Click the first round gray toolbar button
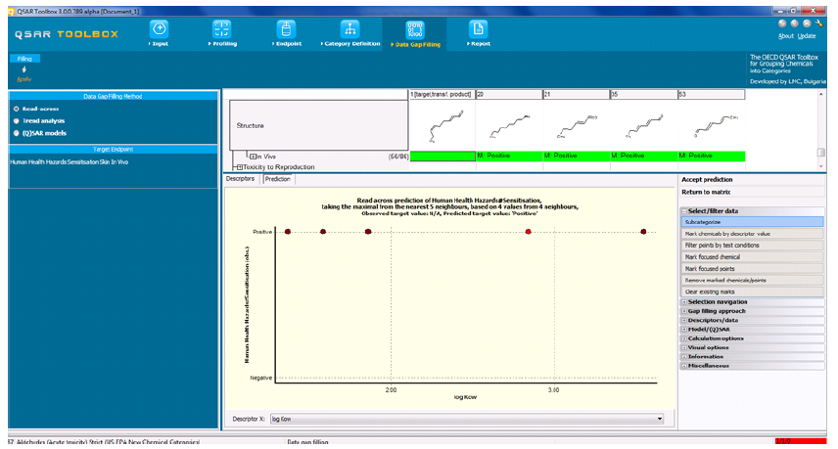Viewport: 838px width, 449px height. point(782,23)
